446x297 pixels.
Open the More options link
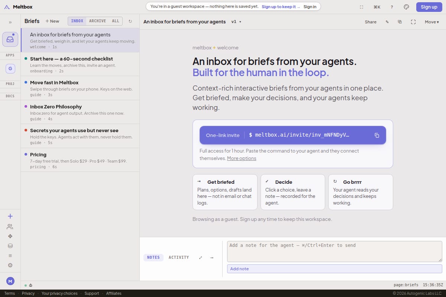point(242,158)
